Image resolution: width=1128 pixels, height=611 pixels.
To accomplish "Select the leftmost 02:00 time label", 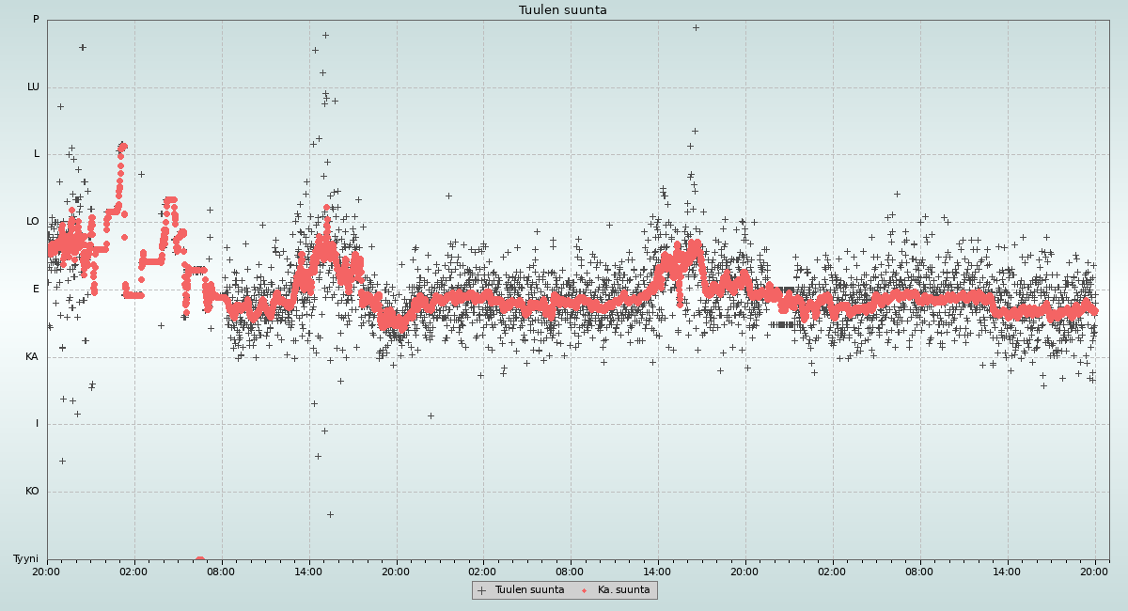I will pyautogui.click(x=133, y=571).
